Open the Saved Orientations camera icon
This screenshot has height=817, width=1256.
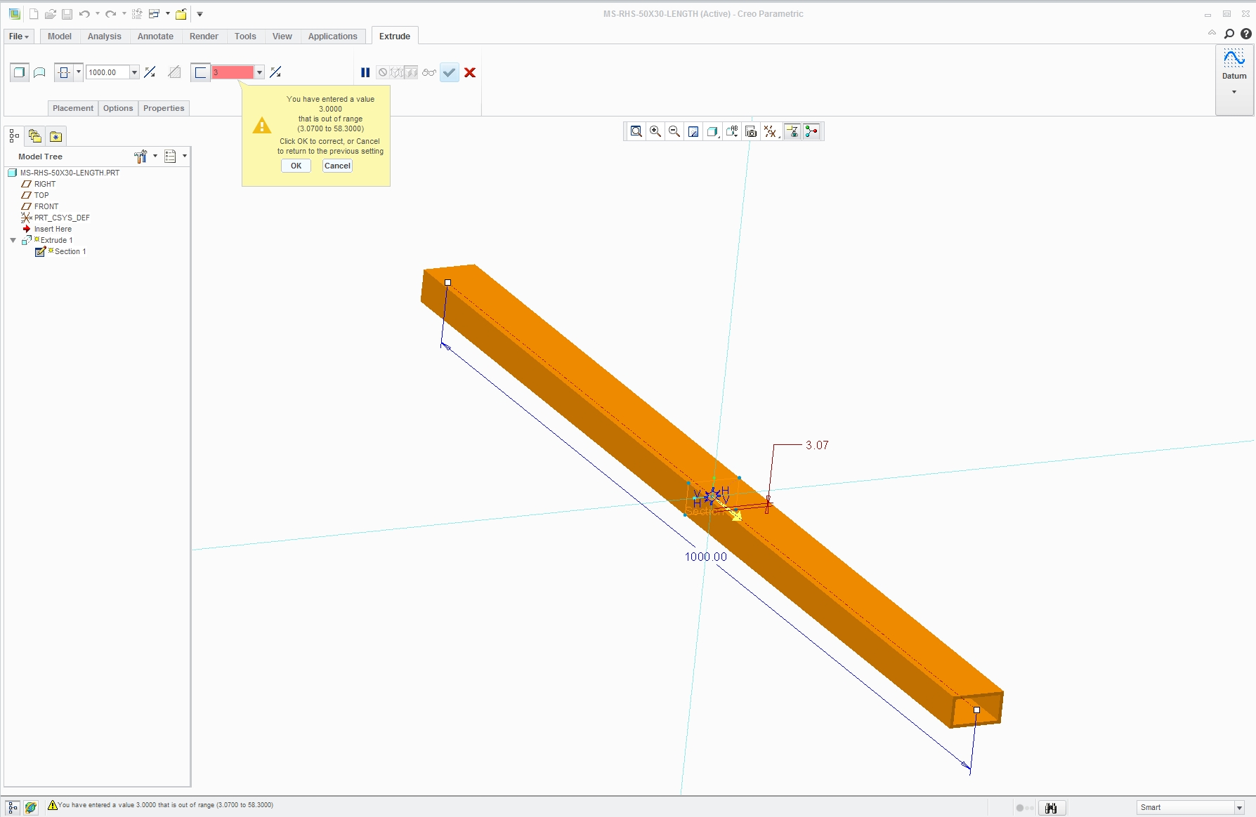point(751,132)
